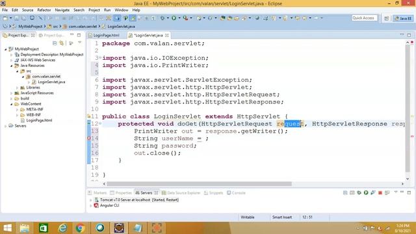Expand the Libraries tree node
The height and width of the screenshot is (234, 416).
pos(18,88)
